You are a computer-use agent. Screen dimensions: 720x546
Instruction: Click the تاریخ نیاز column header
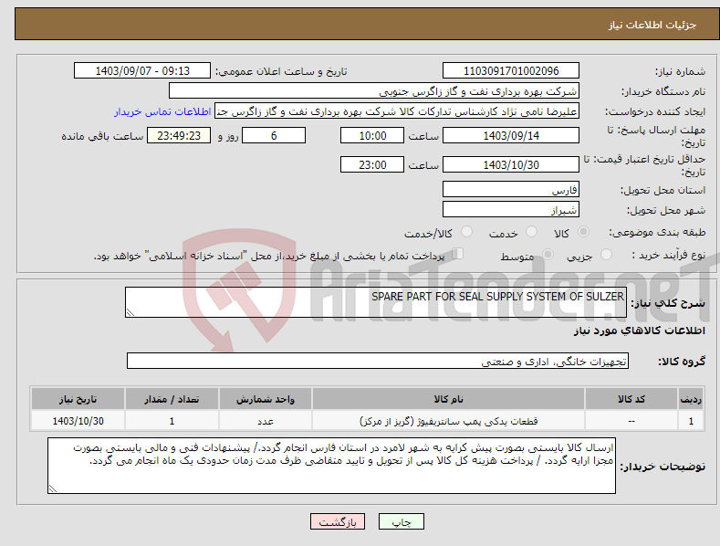(78, 399)
